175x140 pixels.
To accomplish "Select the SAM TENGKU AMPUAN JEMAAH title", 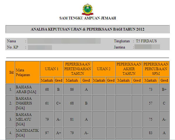I will point(87,18).
